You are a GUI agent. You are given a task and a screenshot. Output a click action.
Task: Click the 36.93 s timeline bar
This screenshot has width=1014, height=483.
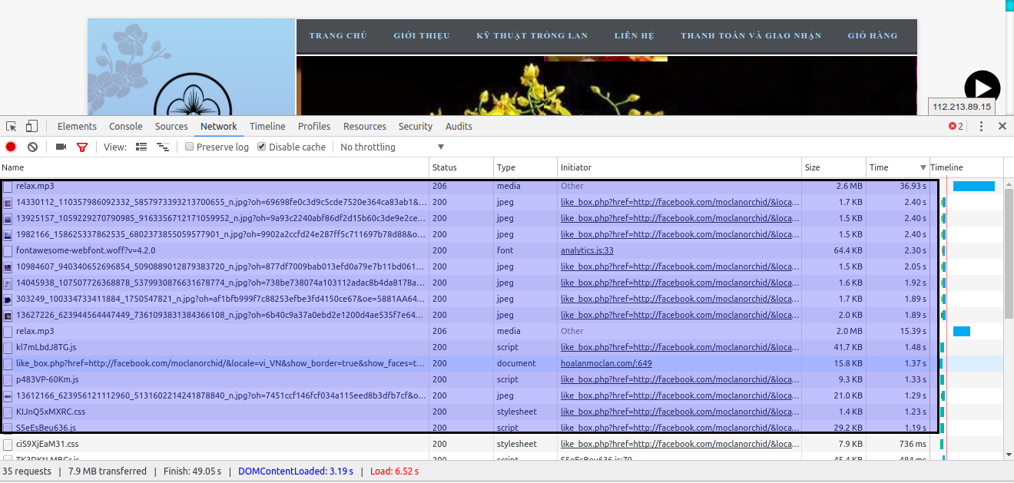(x=974, y=186)
